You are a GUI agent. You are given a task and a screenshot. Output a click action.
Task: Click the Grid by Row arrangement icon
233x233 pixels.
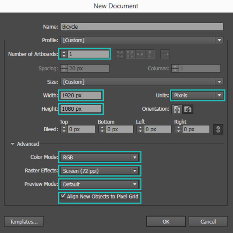pyautogui.click(x=120, y=54)
